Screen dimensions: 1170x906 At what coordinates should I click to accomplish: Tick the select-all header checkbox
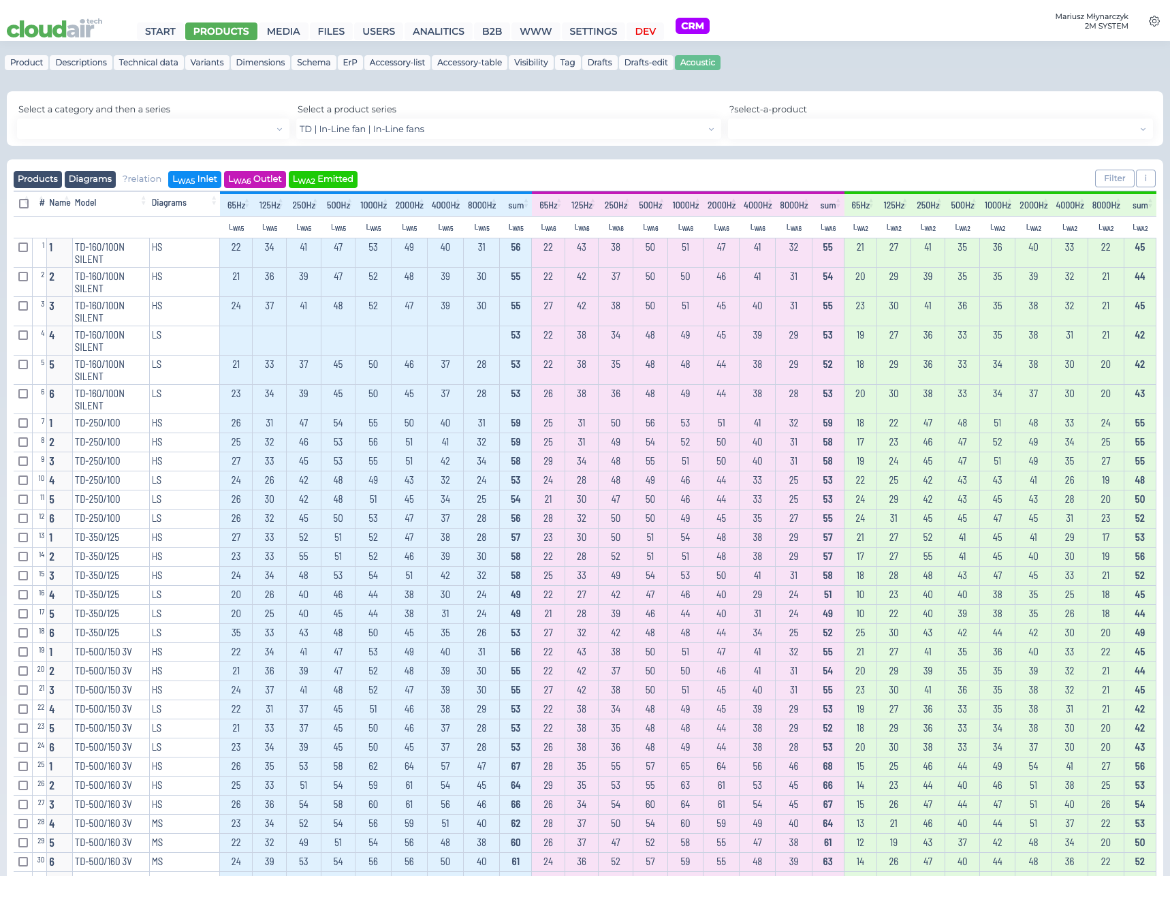point(24,203)
